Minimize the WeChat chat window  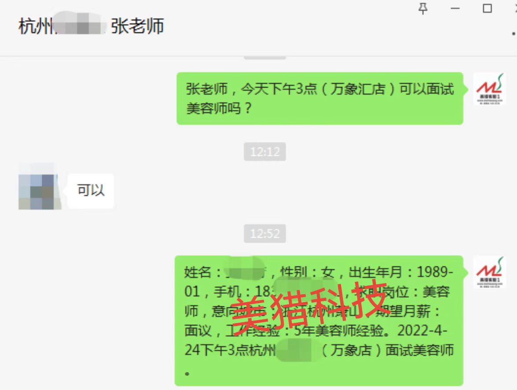tap(455, 8)
